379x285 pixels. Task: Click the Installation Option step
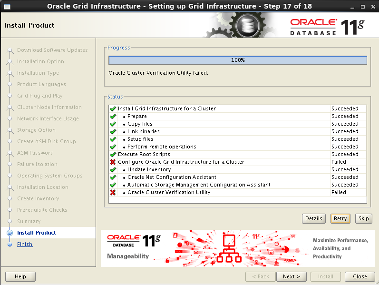pyautogui.click(x=40, y=61)
